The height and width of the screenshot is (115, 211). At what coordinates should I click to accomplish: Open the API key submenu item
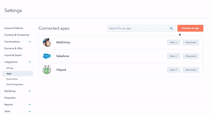point(10,68)
